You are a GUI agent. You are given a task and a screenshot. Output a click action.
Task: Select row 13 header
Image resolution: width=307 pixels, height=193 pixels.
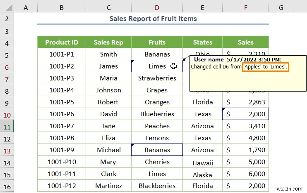click(x=7, y=150)
